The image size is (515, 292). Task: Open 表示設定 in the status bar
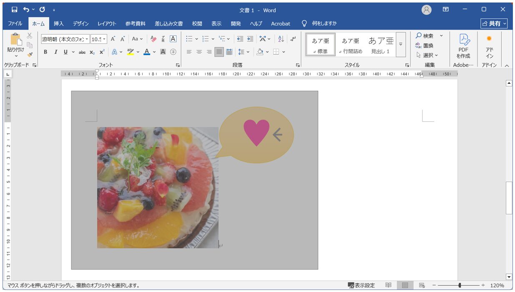coord(362,285)
